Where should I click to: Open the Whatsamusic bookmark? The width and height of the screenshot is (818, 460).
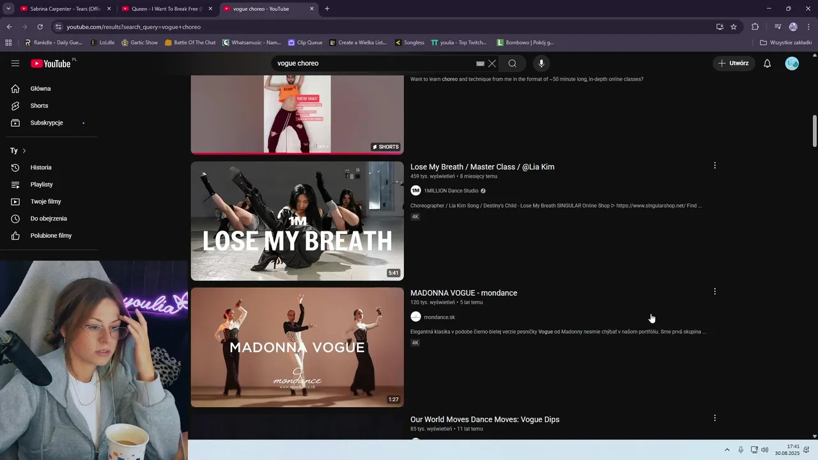pos(252,43)
